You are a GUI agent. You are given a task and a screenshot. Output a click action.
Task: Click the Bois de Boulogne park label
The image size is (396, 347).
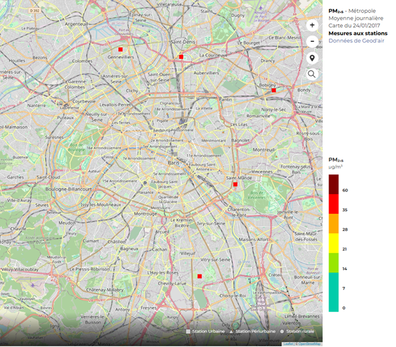click(77, 147)
